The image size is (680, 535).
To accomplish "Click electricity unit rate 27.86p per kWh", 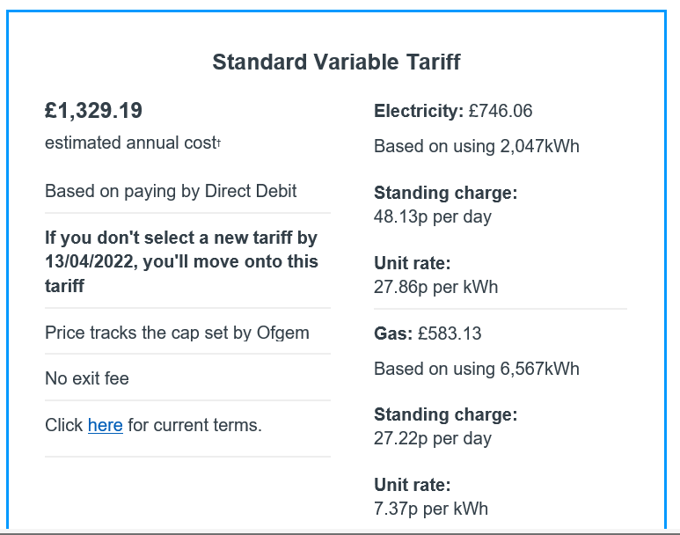I will tap(435, 287).
